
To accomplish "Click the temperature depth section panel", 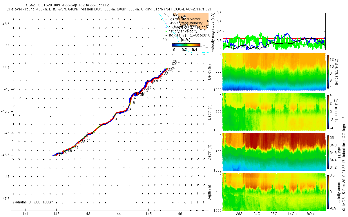I will point(274,72).
